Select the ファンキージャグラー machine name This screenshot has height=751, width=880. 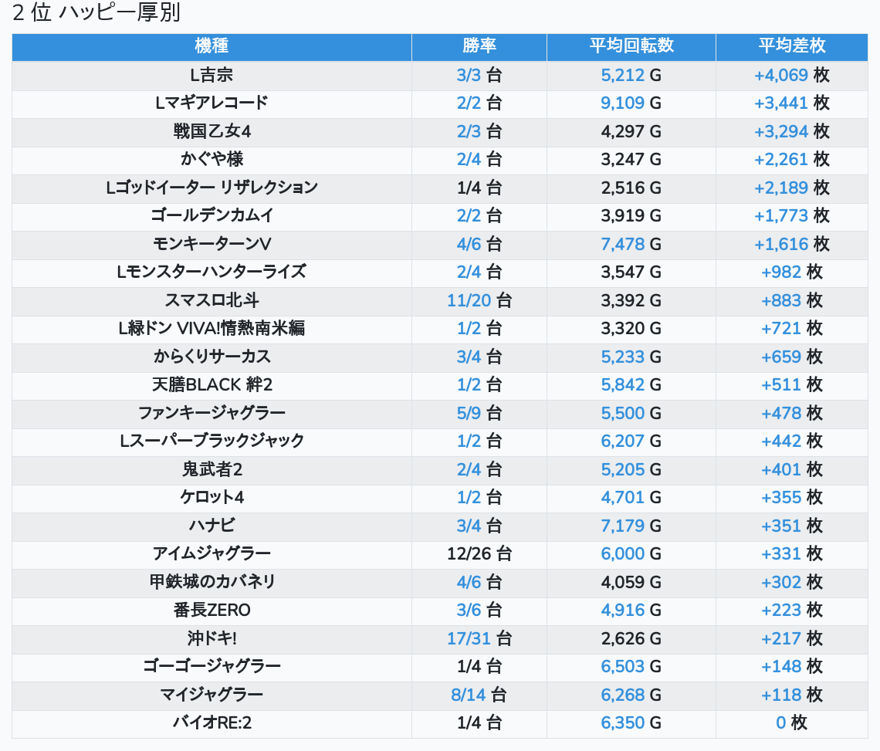(x=212, y=413)
